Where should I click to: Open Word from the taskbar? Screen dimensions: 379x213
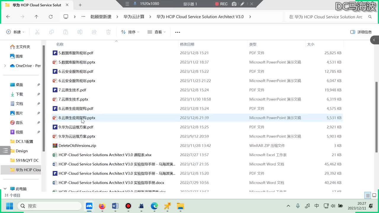tap(115, 206)
